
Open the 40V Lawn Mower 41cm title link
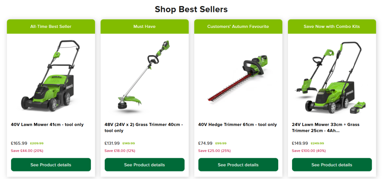pos(47,125)
